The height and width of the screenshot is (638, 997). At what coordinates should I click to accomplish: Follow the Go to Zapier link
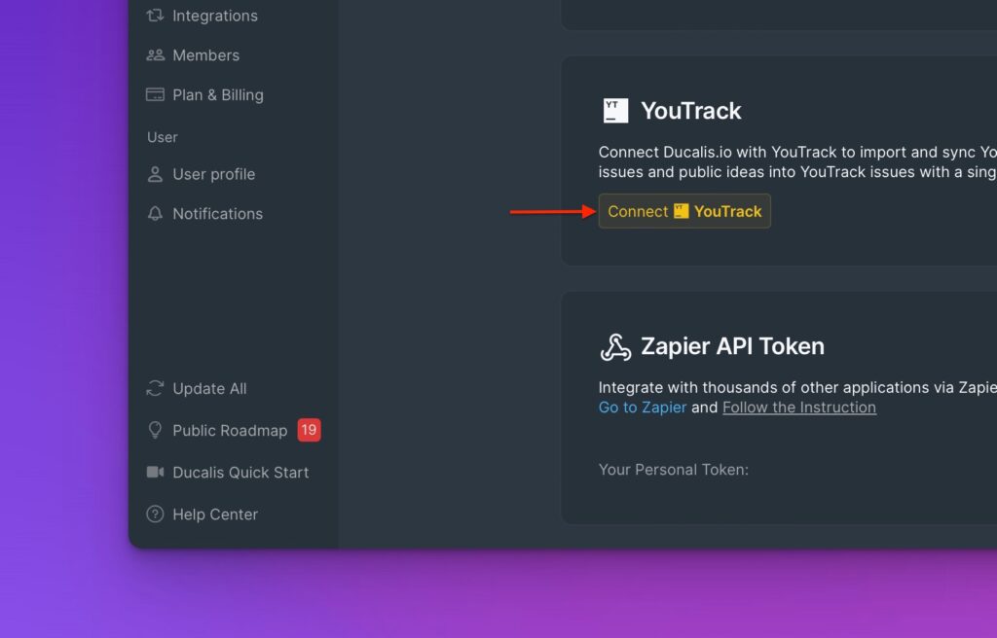[643, 408]
